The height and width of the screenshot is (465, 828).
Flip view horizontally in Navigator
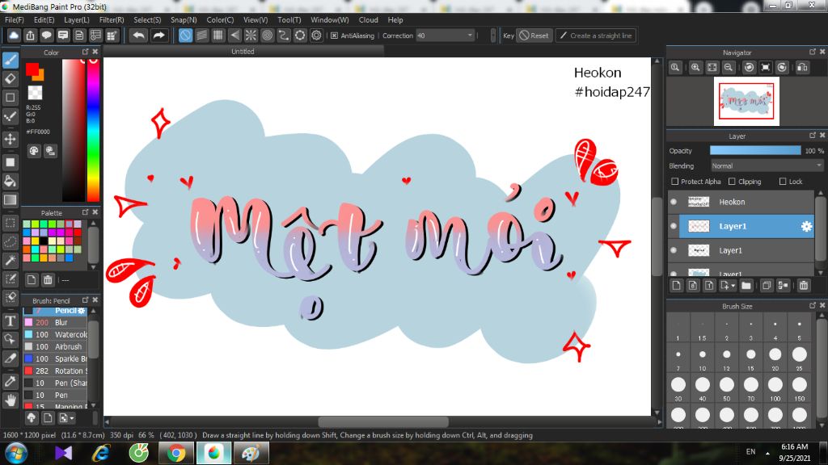pyautogui.click(x=802, y=68)
